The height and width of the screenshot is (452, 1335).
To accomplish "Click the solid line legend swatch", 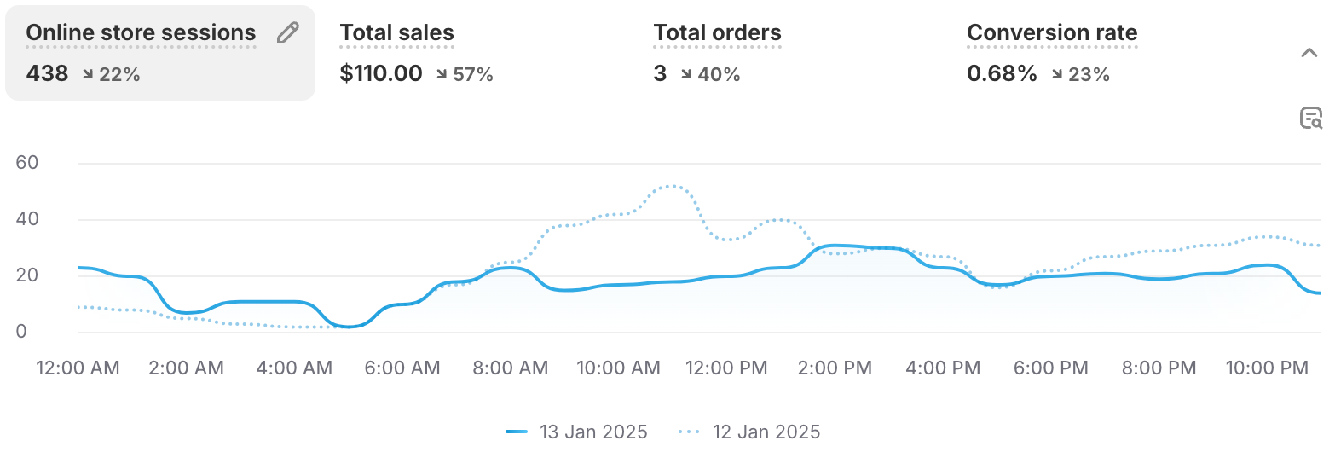I will click(517, 432).
